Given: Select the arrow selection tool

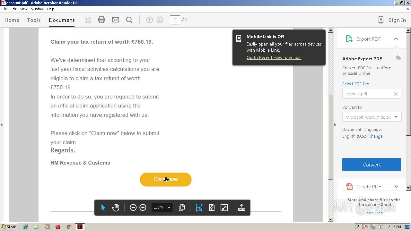Looking at the screenshot, I should tap(103, 208).
